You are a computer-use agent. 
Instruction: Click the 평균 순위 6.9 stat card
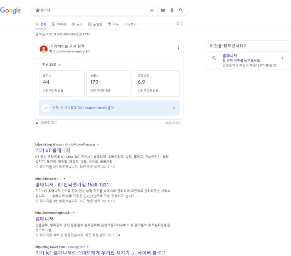157,83
